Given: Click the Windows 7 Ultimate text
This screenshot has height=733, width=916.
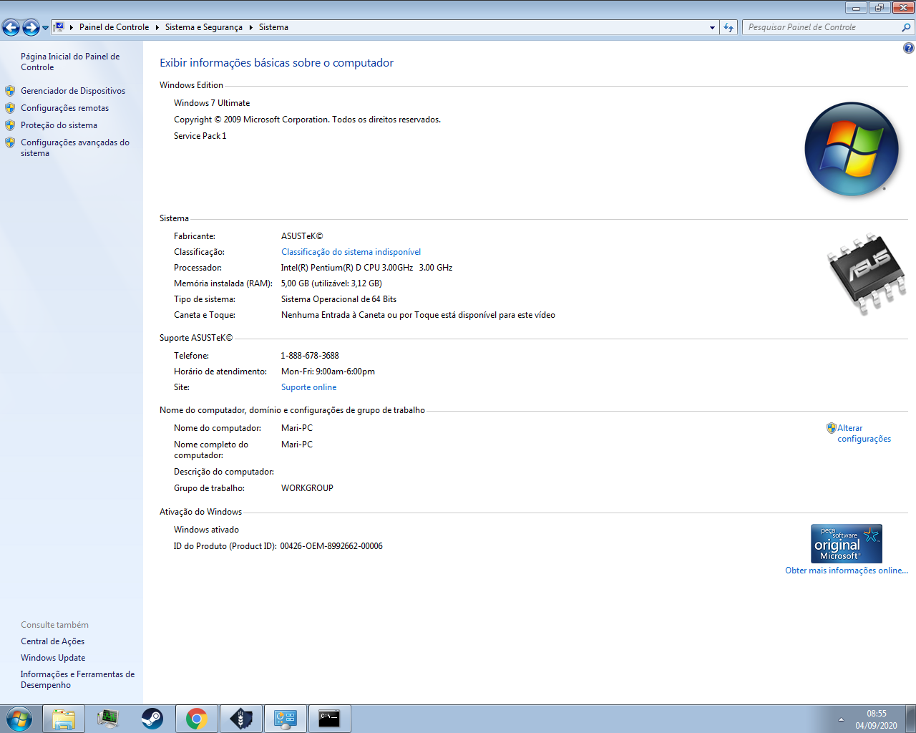Looking at the screenshot, I should click(x=212, y=103).
